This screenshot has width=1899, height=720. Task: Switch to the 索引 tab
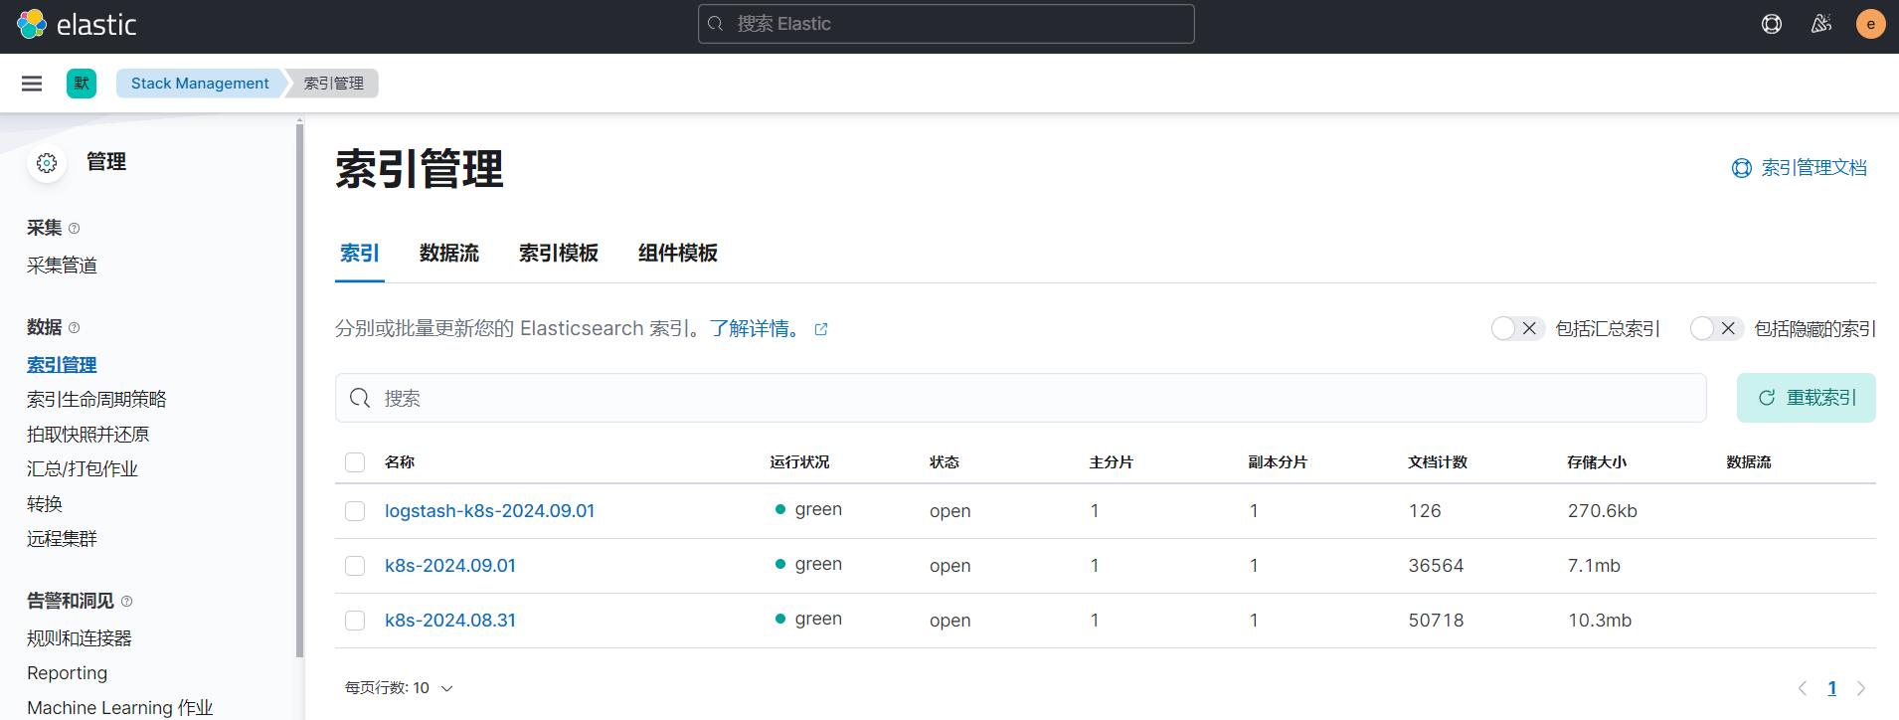click(360, 254)
